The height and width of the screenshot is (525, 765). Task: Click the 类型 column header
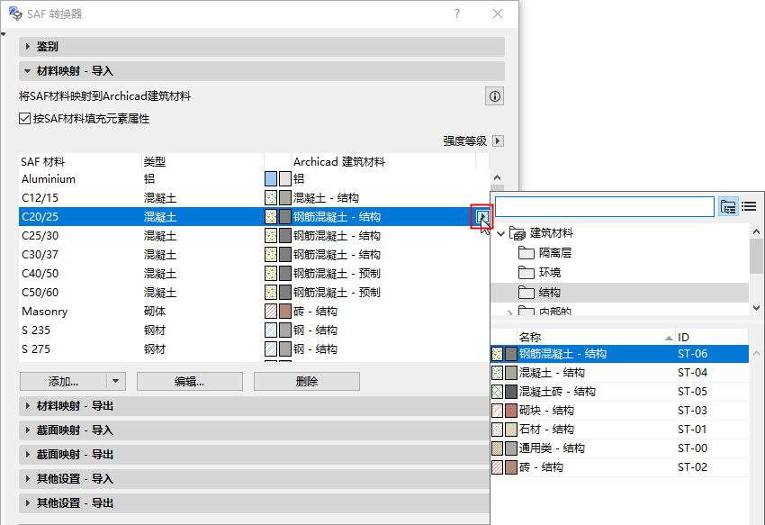tap(202, 162)
